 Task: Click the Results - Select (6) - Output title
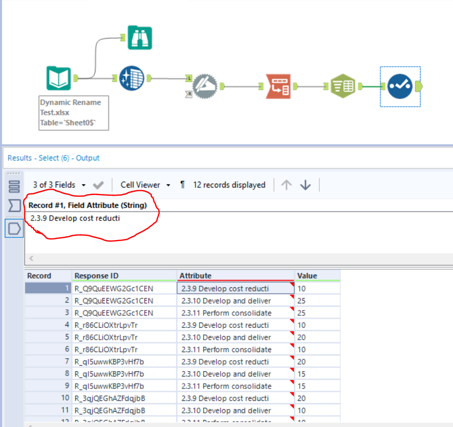pyautogui.click(x=54, y=158)
